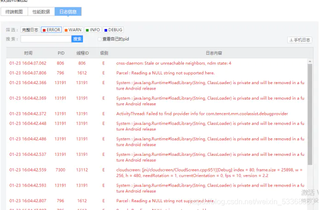Click the cloudscreen CloudScreen.cpp debug log entry
The height and width of the screenshot is (210, 319).
pyautogui.click(x=209, y=173)
